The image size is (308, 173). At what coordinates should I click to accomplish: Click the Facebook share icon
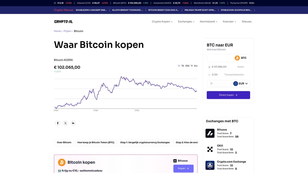(x=58, y=123)
